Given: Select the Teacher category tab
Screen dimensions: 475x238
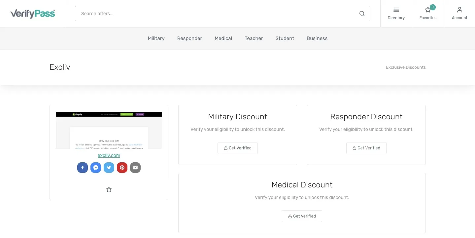Looking at the screenshot, I should coord(254,38).
